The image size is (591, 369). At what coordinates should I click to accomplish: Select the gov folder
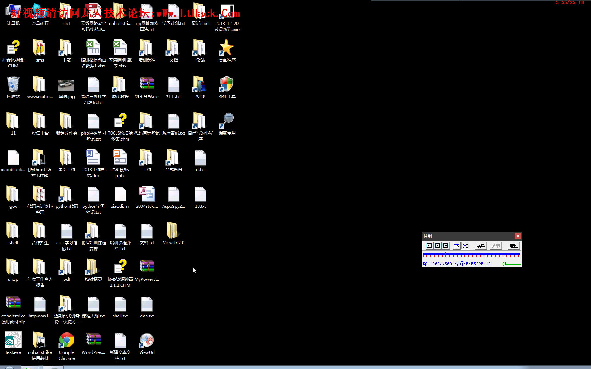point(13,197)
